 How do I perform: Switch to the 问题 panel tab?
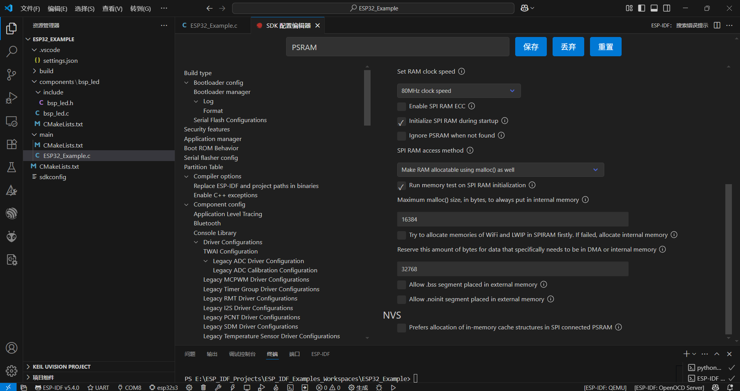coord(190,354)
